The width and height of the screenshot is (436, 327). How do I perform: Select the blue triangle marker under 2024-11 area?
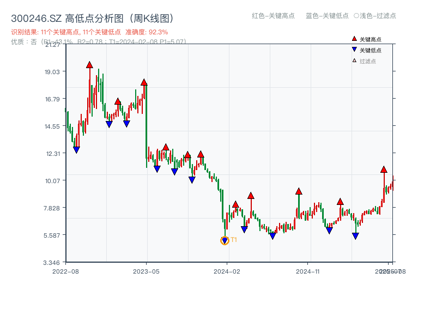pyautogui.click(x=328, y=231)
